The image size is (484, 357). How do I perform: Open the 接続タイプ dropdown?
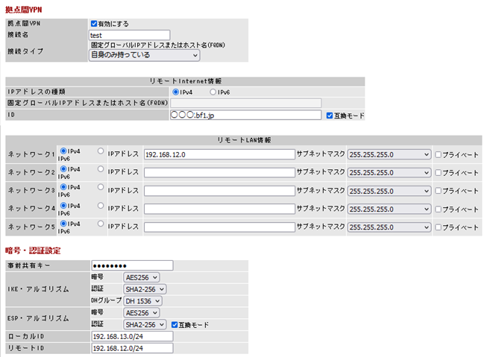tap(144, 55)
